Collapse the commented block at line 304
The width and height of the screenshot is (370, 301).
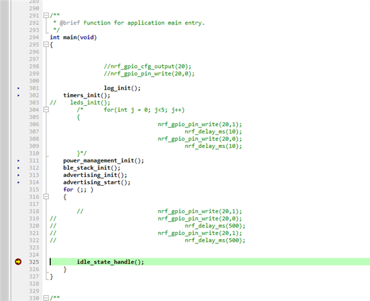tap(46, 110)
